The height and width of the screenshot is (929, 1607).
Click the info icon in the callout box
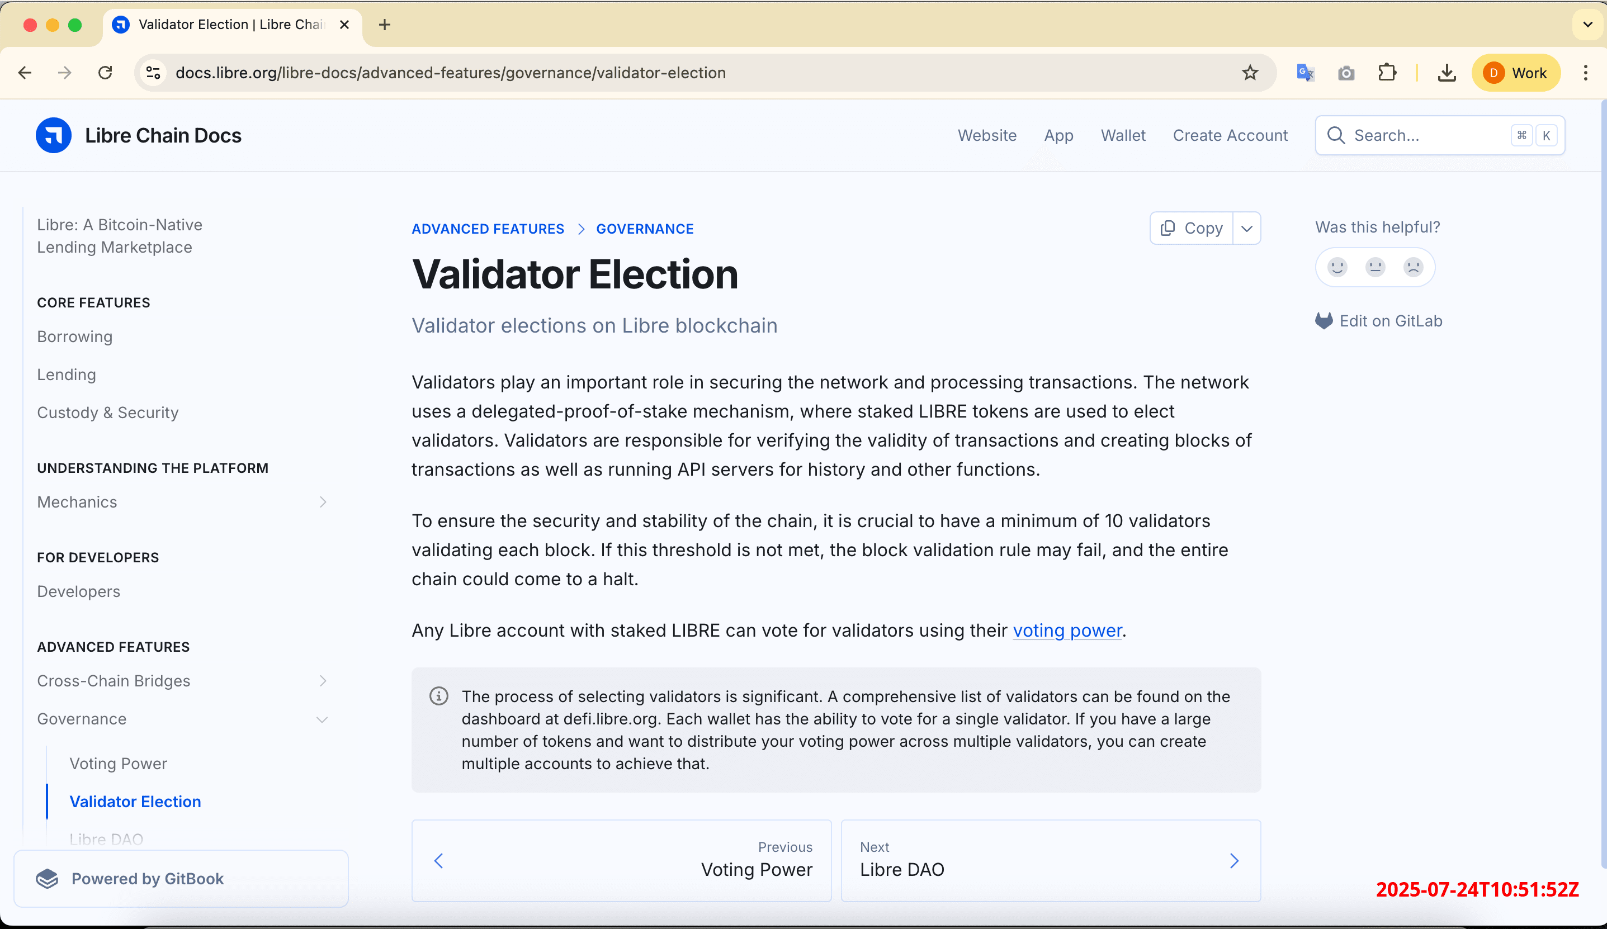(x=439, y=696)
